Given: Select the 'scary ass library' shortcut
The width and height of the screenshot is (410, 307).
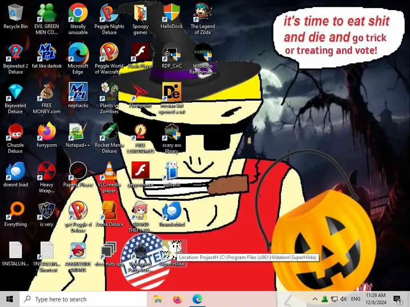Looking at the screenshot, I should click(x=171, y=138).
